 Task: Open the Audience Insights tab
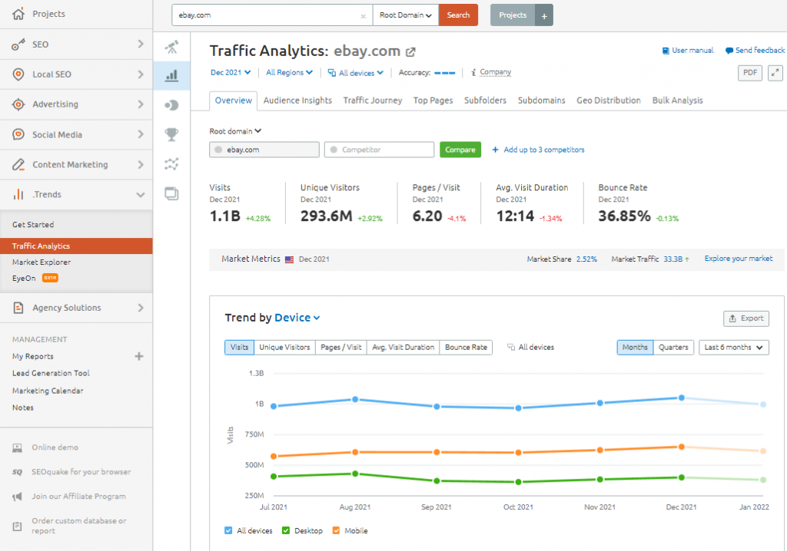click(x=297, y=101)
